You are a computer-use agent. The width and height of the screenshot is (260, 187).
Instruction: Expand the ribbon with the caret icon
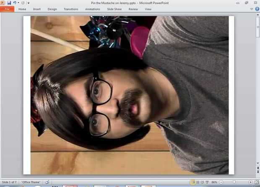click(252, 9)
